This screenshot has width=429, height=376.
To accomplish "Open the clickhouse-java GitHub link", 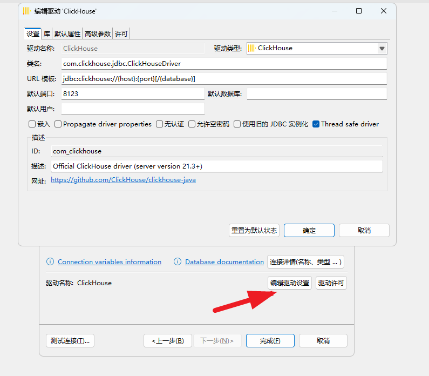I will point(123,180).
